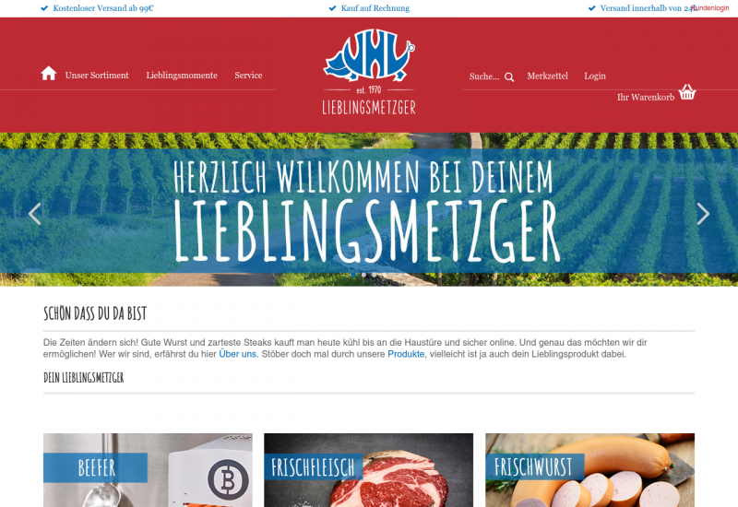Click the magnifying glass search icon
Viewport: 738px width, 507px height.
coord(509,77)
